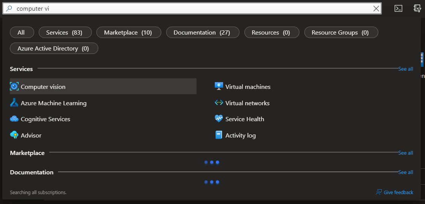The image size is (425, 204).
Task: Open Virtual networks result text
Action: coord(247,103)
